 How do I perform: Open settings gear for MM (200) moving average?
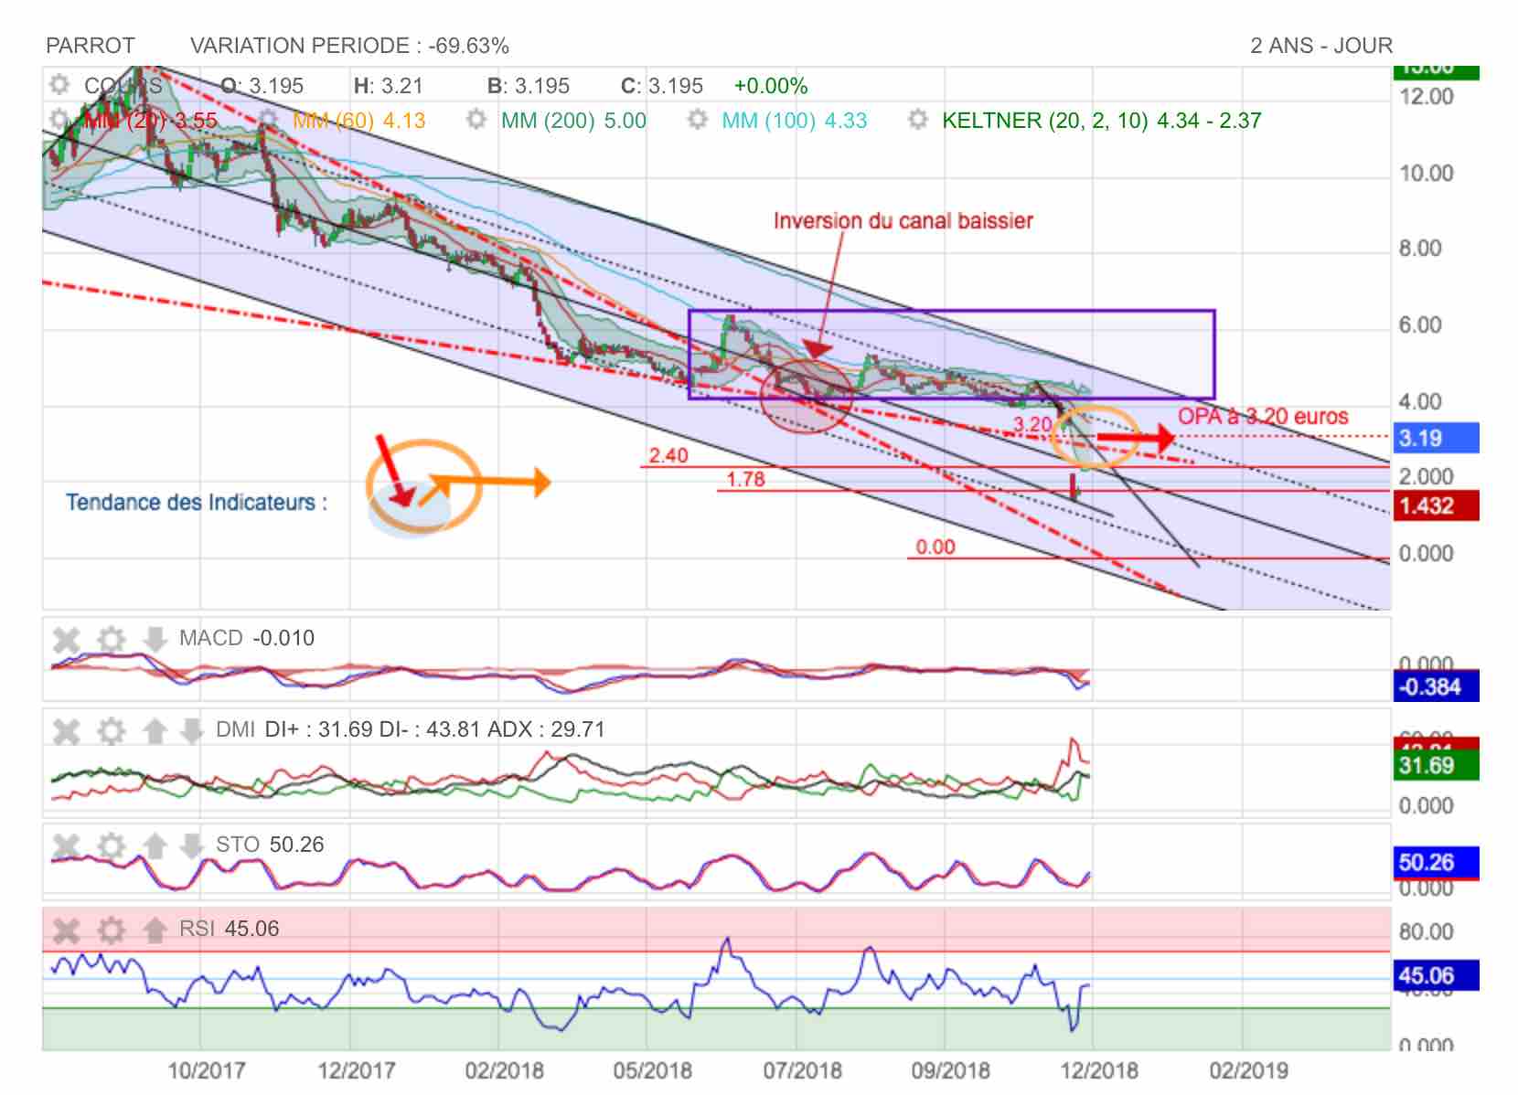pyautogui.click(x=476, y=120)
